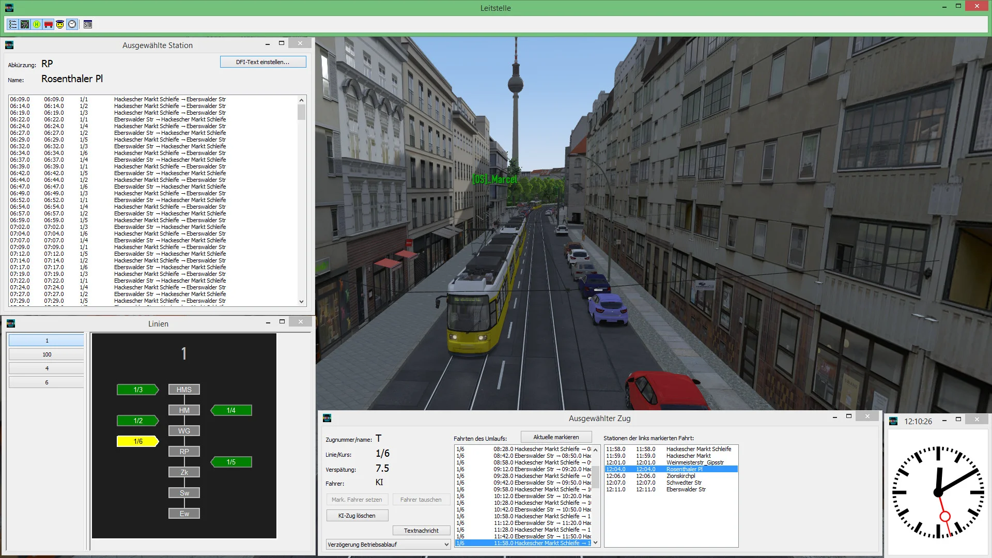Click the driver smiley toolbar icon
Viewport: 992px width, 558px height.
60,24
